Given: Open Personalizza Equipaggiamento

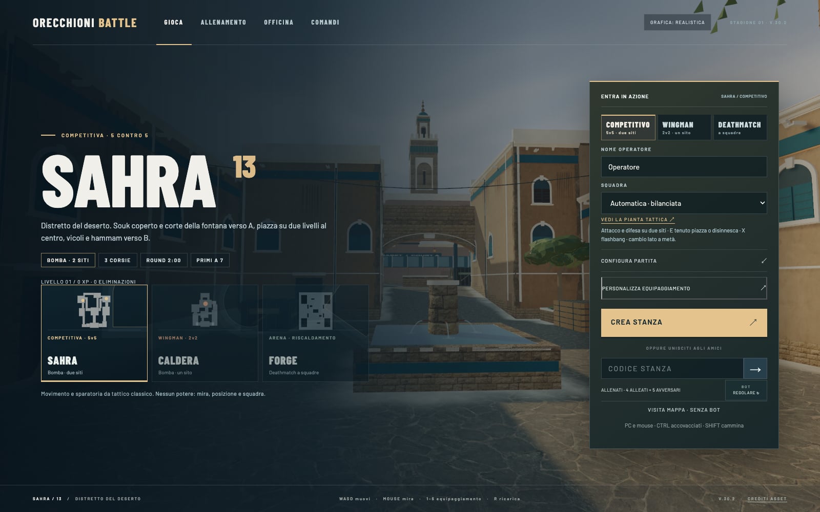Looking at the screenshot, I should (x=684, y=288).
